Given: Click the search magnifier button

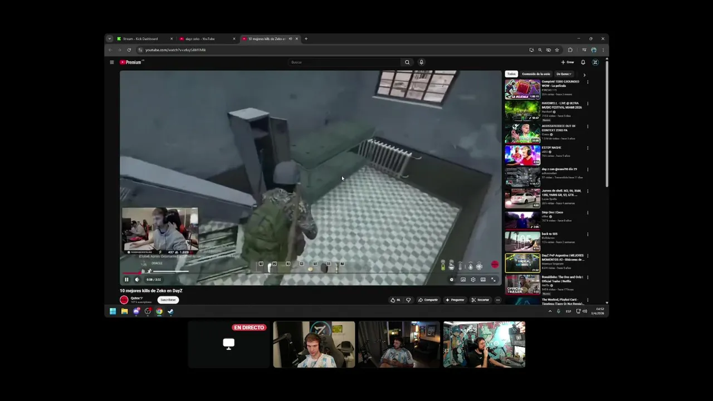Looking at the screenshot, I should click(407, 62).
